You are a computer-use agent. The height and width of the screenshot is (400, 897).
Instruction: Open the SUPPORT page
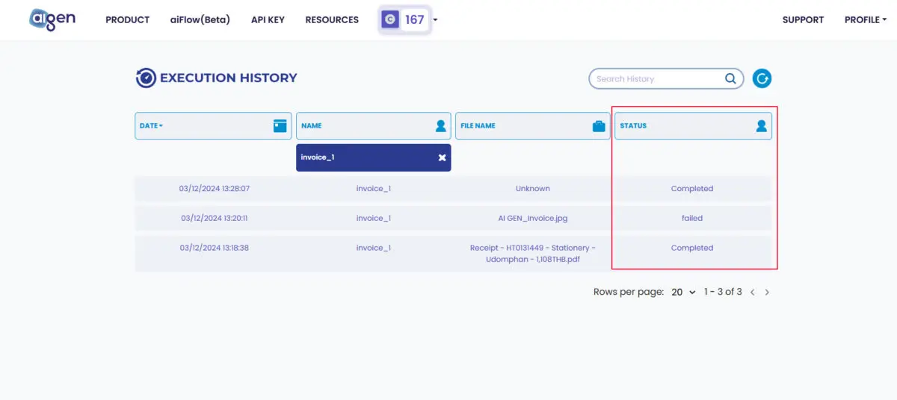(803, 20)
